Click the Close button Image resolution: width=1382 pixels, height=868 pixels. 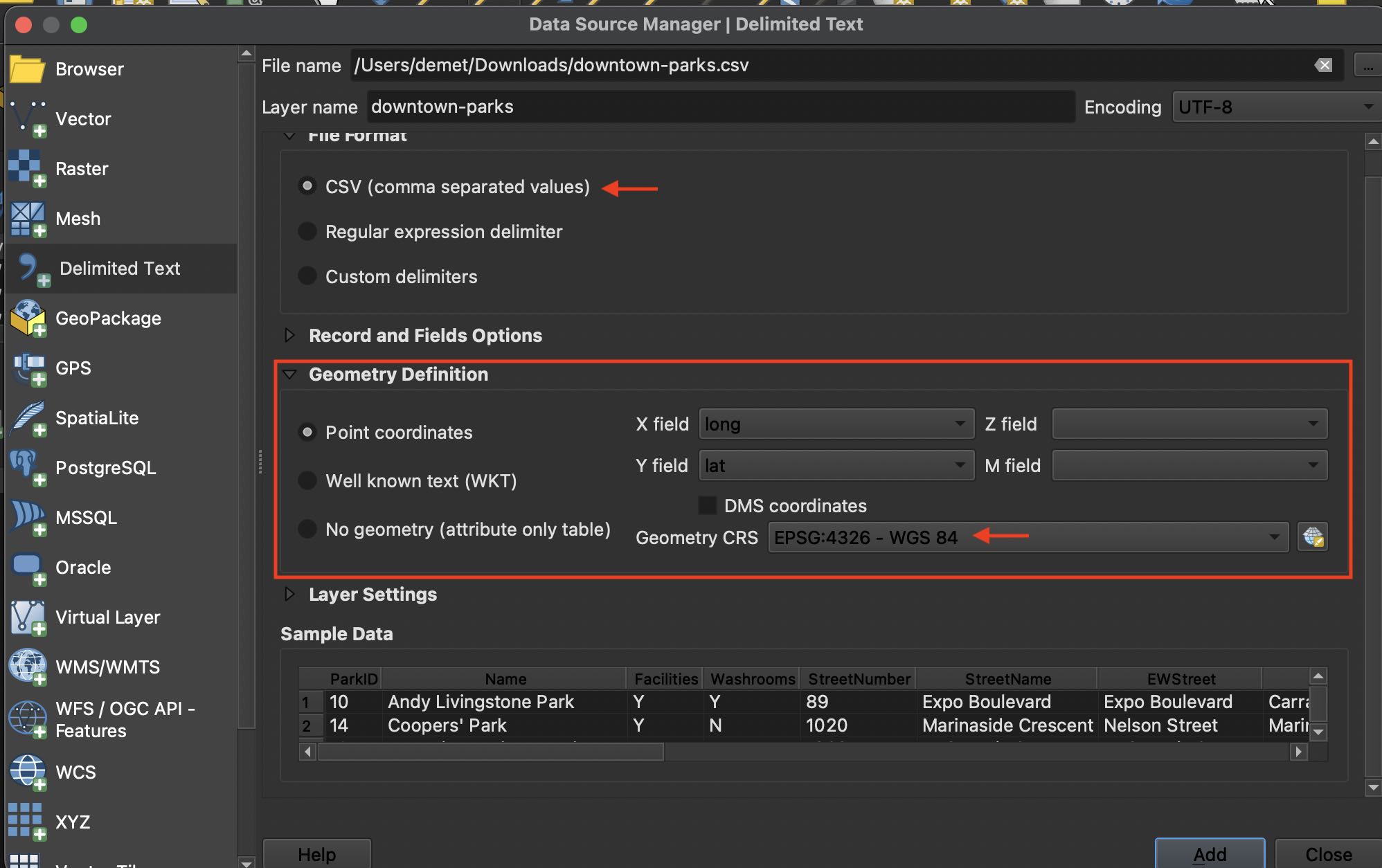pos(1328,854)
